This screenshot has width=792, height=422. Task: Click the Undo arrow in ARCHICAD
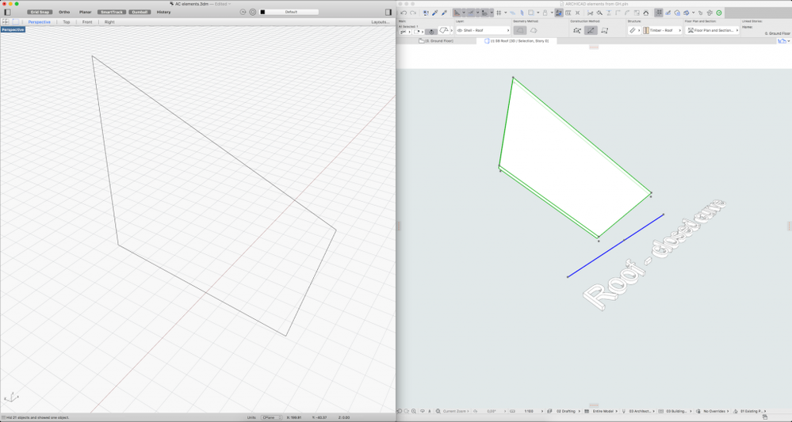pyautogui.click(x=404, y=13)
